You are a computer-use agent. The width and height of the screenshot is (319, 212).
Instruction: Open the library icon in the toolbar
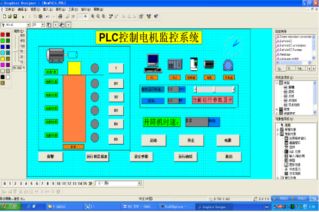(x=149, y=17)
